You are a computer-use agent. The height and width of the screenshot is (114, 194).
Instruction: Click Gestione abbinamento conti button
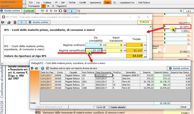point(49,107)
